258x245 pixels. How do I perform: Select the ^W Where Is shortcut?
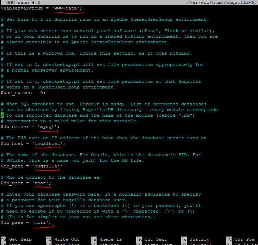pyautogui.click(x=106, y=239)
